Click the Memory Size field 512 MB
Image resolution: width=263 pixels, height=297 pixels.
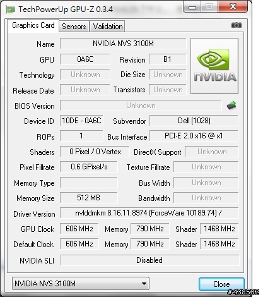click(x=89, y=198)
